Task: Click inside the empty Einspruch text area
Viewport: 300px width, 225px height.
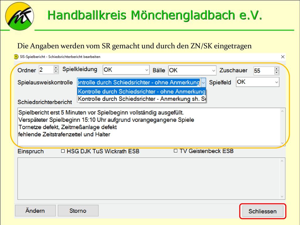Action: [x=149, y=178]
